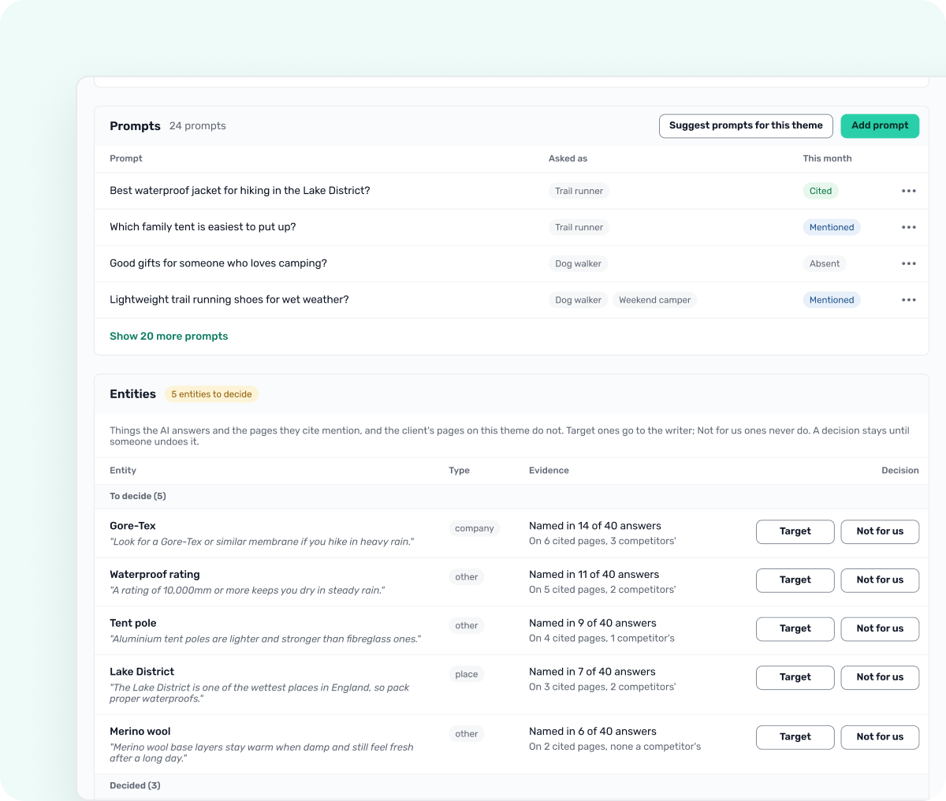
Task: Open more options for camping gifts prompt
Action: pos(909,263)
